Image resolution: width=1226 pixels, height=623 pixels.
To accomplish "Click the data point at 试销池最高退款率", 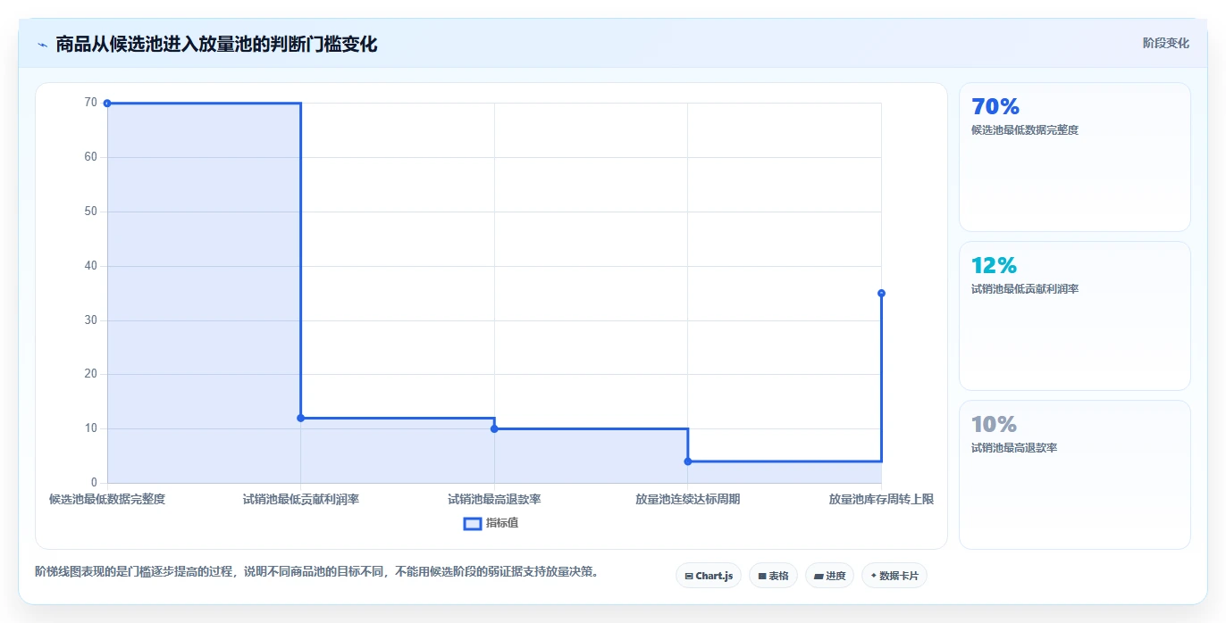I will [494, 429].
